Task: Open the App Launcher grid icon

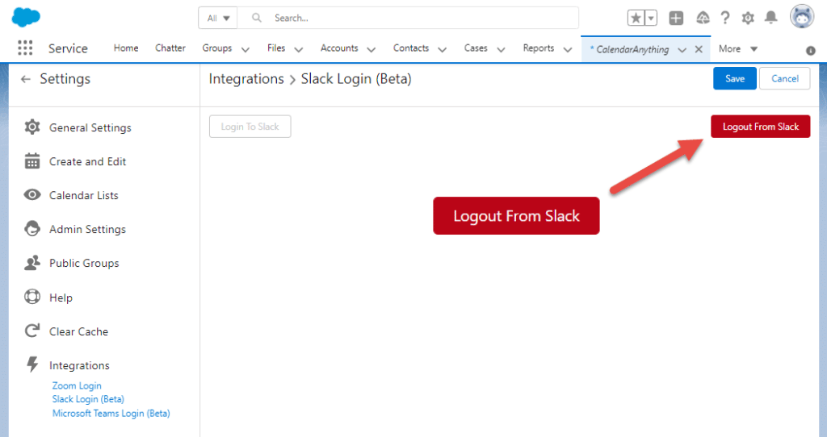Action: (25, 48)
